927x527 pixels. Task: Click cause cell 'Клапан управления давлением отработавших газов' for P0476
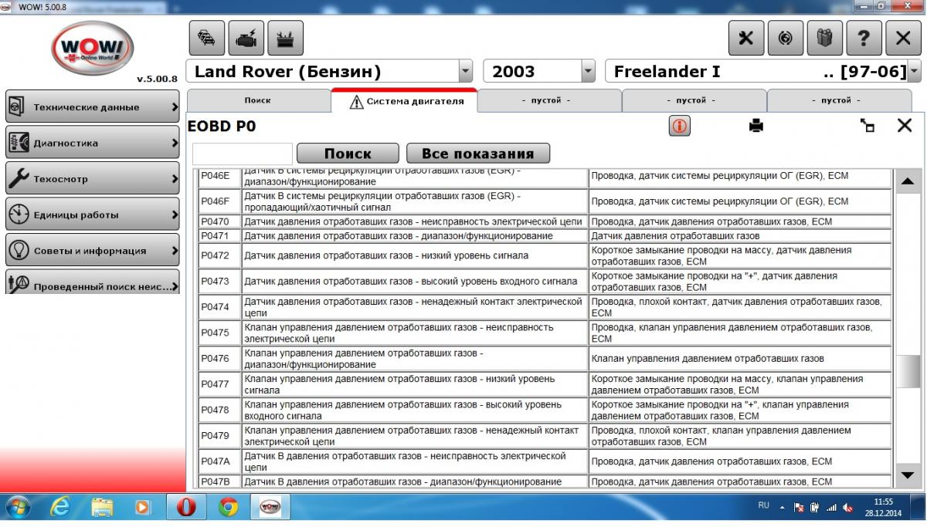coord(740,359)
